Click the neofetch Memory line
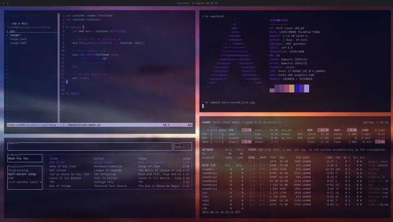 click(291, 79)
